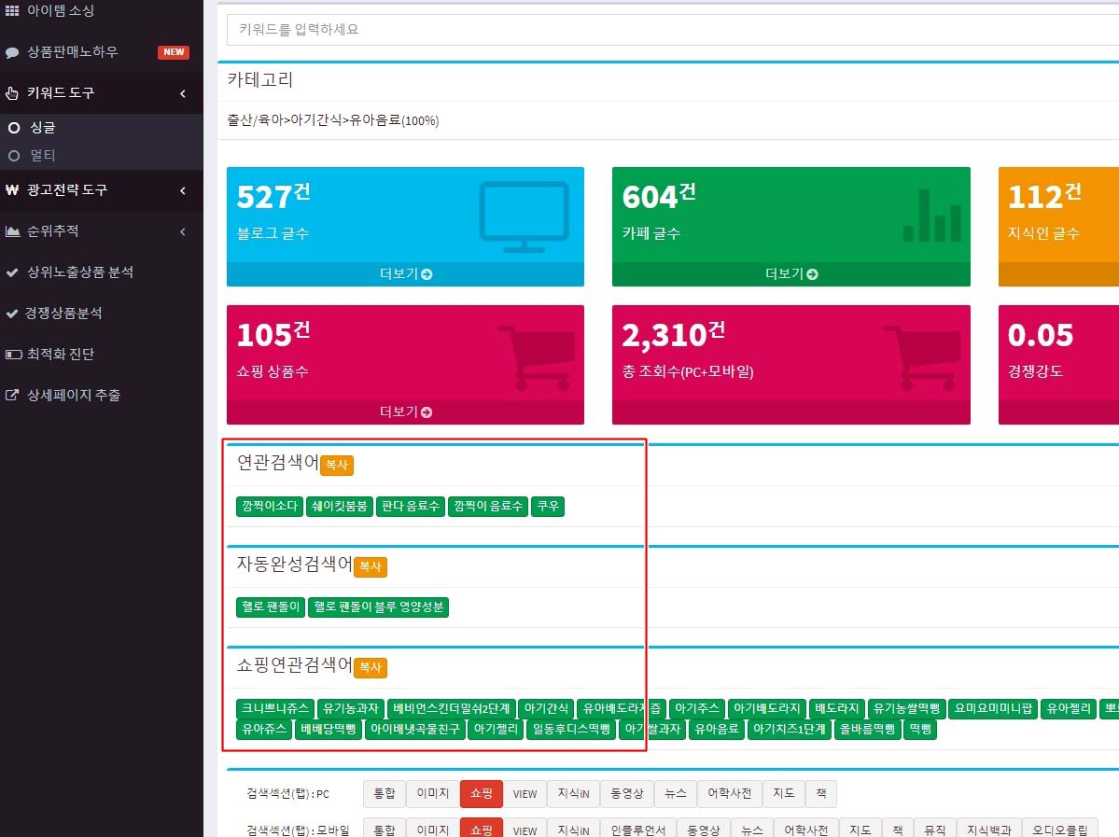Click 헬로 팬돌이 블루 영양성분 tag
This screenshot has width=1119, height=837.
pos(378,607)
